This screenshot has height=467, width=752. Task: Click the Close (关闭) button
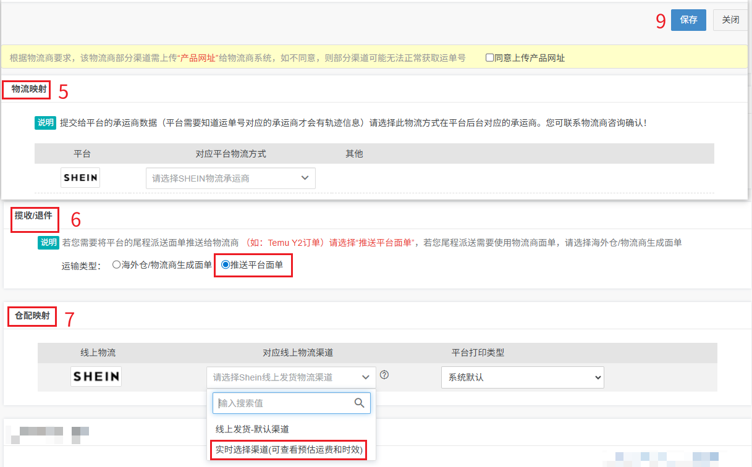(x=730, y=20)
